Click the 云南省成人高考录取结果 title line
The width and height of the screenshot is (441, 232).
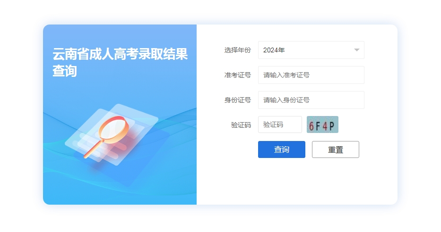click(x=120, y=54)
